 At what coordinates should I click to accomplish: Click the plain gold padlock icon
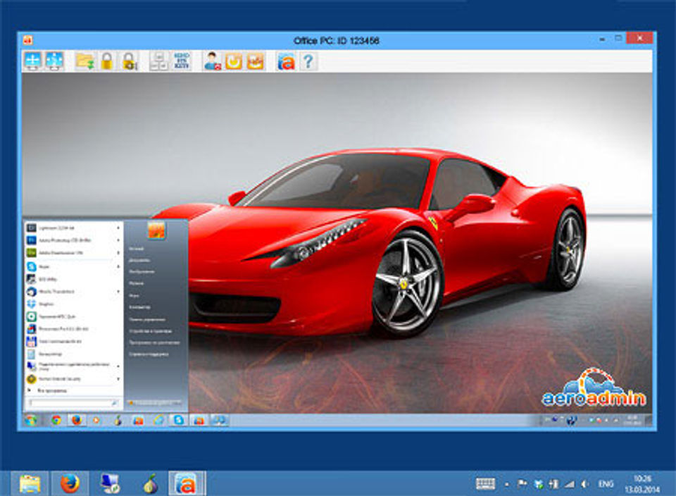106,61
